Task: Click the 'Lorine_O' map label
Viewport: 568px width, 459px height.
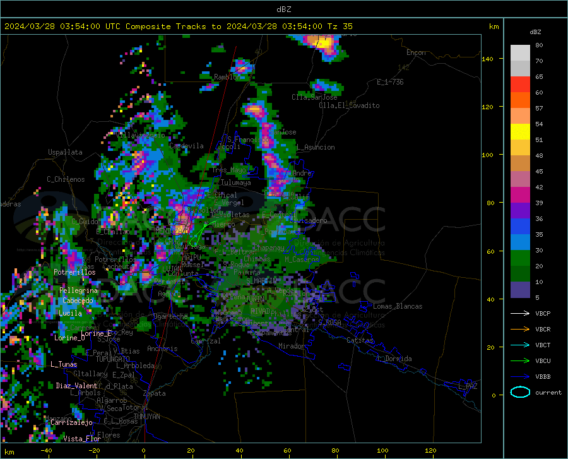Action: coord(69,338)
